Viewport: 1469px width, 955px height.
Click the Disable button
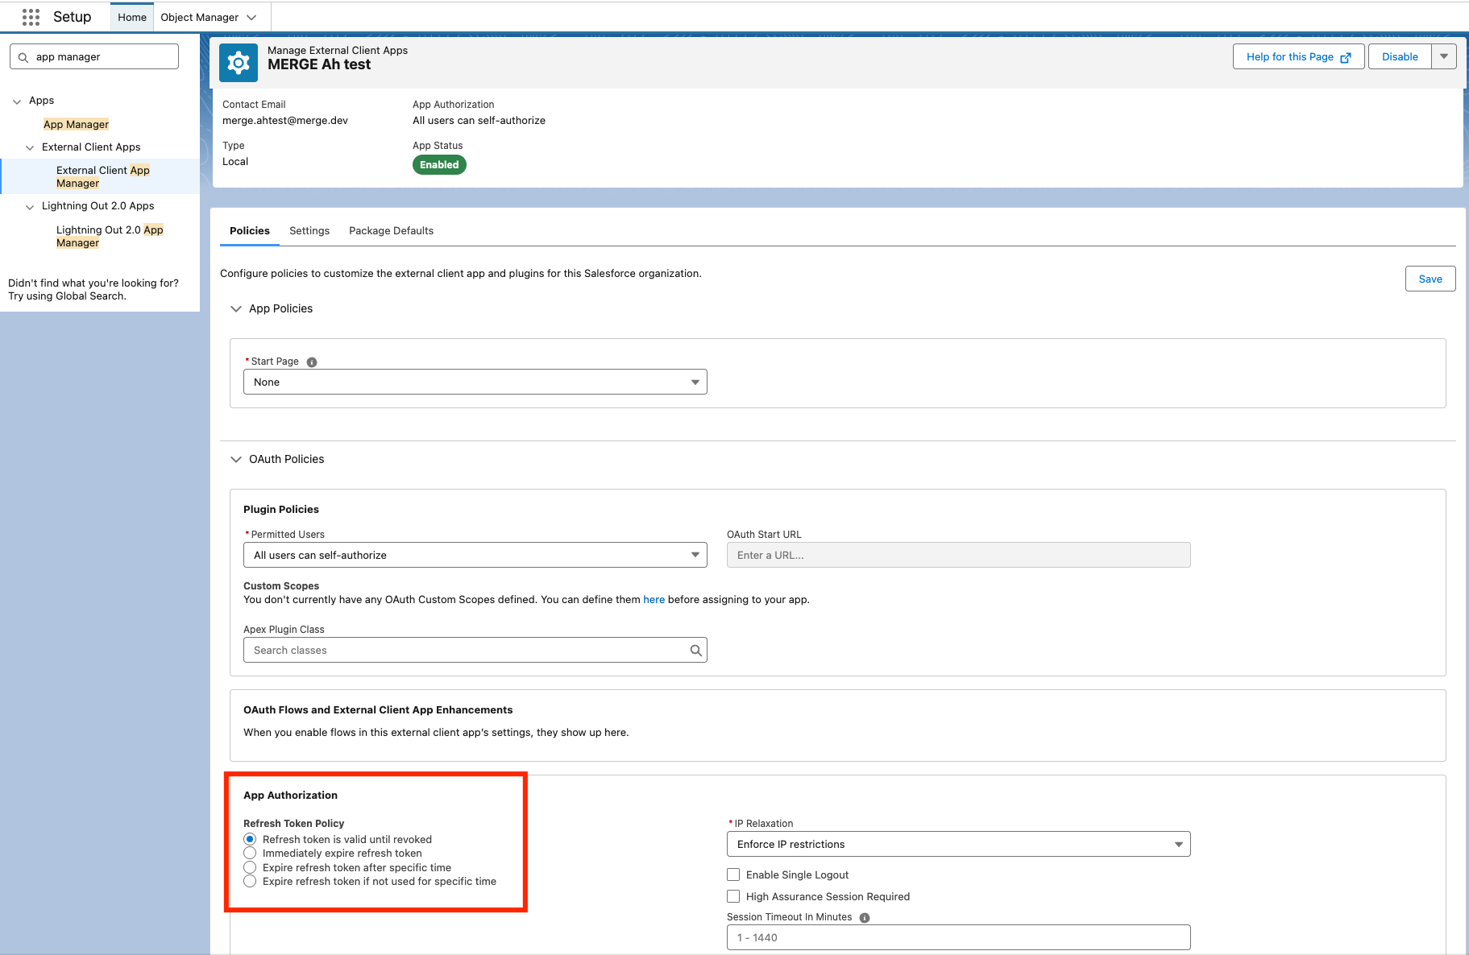[1400, 56]
